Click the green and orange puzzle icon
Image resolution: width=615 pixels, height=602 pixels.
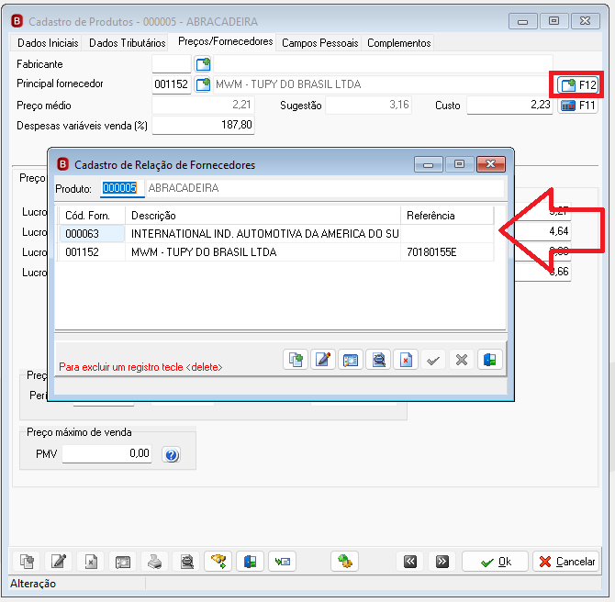[345, 562]
